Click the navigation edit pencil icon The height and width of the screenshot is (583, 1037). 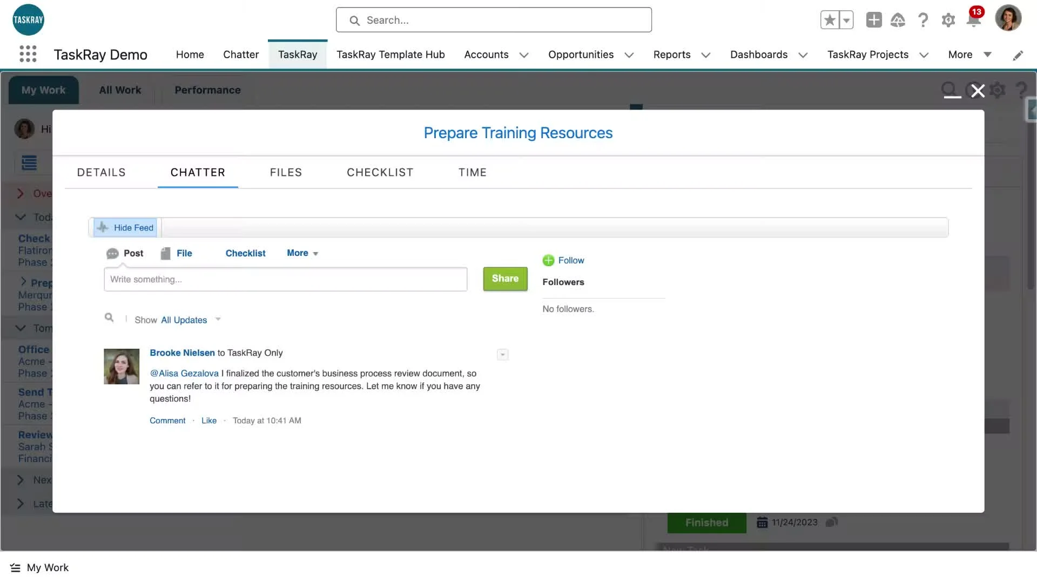[x=1018, y=55]
